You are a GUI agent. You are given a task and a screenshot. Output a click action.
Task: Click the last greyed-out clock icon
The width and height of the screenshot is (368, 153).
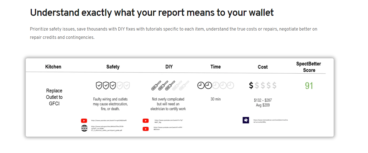click(230, 86)
